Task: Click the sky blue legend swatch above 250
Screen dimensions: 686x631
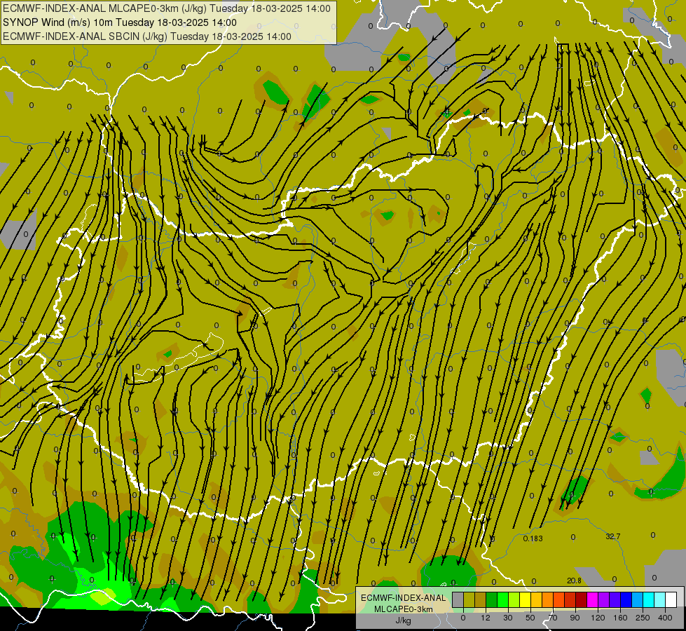Action: tap(638, 599)
